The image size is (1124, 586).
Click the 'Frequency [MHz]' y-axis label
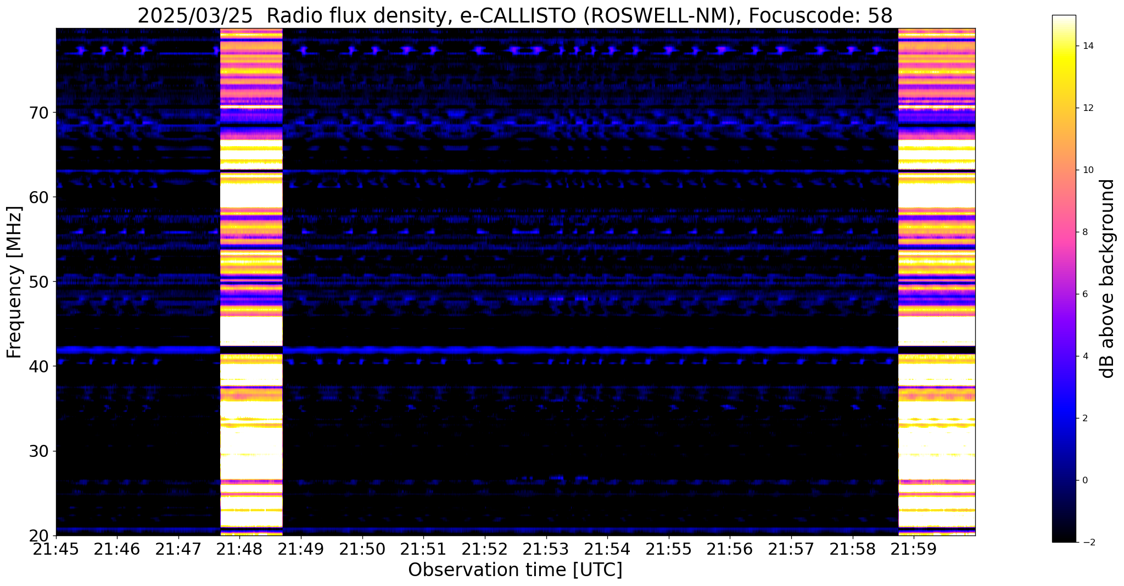point(14,282)
